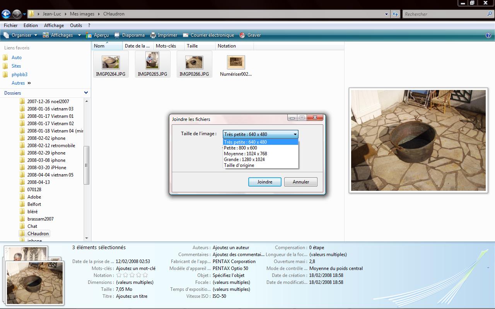The height and width of the screenshot is (309, 495).
Task: Open the Edition menu
Action: (x=31, y=25)
